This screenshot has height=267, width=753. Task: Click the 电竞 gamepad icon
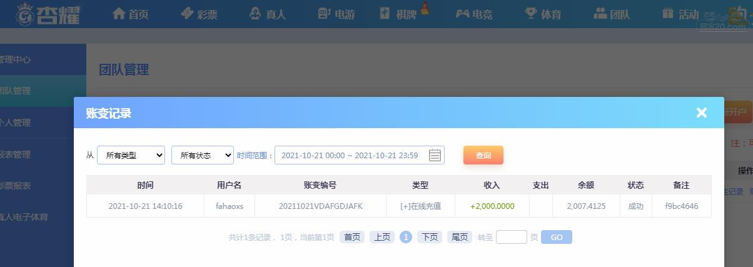[x=462, y=13]
